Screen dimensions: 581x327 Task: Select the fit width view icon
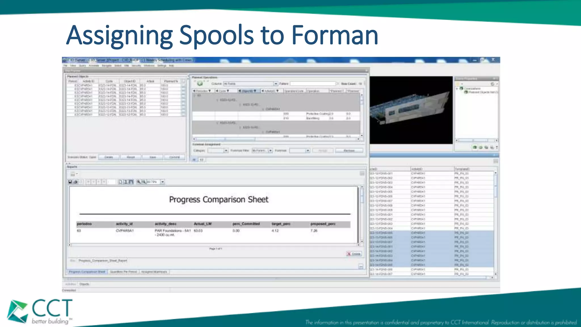pyautogui.click(x=131, y=182)
